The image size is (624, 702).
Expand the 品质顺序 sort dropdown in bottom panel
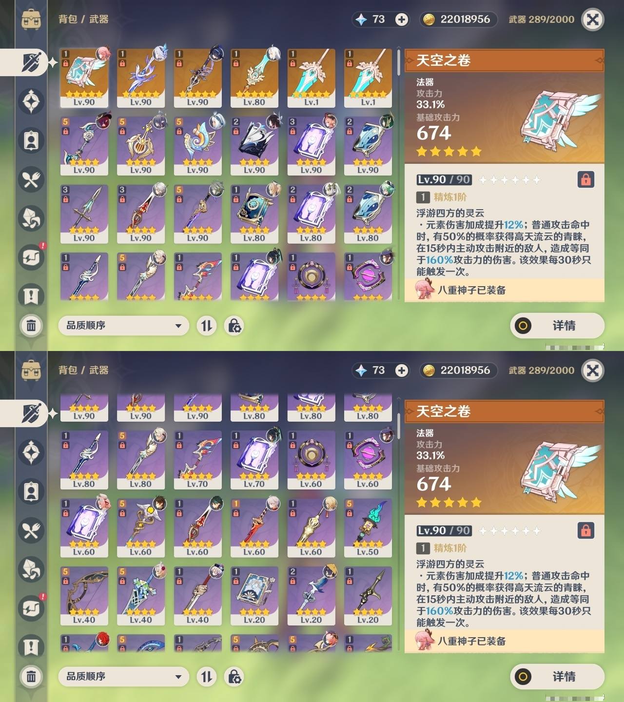point(123,676)
